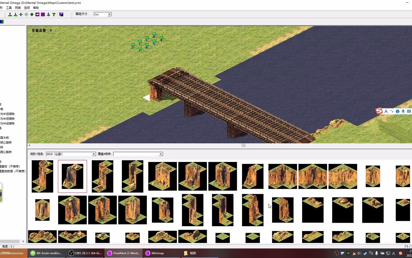The height and width of the screenshot is (258, 412).
Task: Click waypoint marker 0 on map
Action: click(x=154, y=35)
